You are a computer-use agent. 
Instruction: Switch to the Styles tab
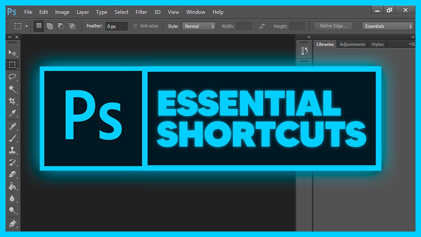[378, 44]
